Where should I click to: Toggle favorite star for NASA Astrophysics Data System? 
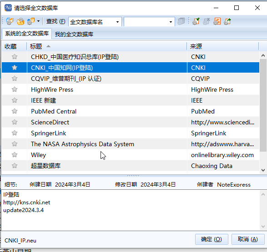pyautogui.click(x=15, y=144)
